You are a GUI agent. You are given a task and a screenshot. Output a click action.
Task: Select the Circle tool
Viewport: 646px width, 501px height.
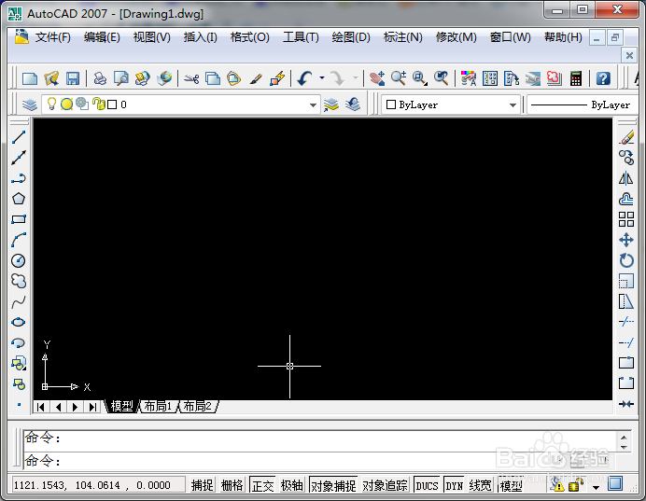tap(19, 260)
